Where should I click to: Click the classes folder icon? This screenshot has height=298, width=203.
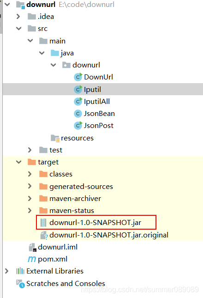[43, 174]
